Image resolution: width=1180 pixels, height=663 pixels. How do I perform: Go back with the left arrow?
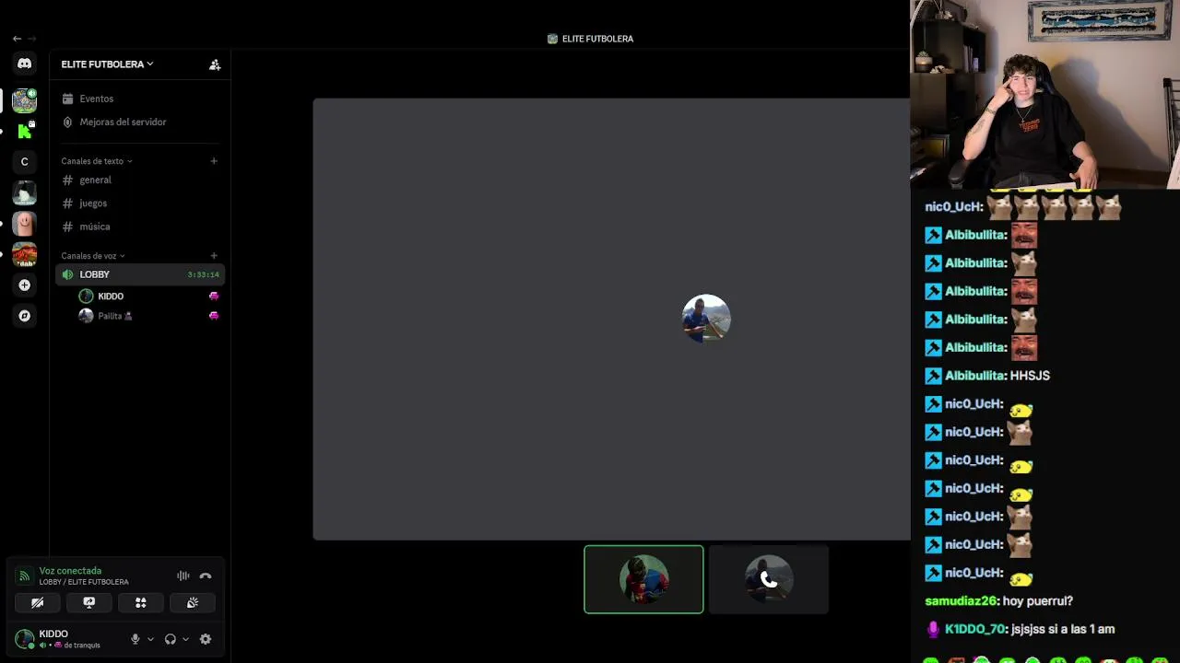pyautogui.click(x=17, y=39)
